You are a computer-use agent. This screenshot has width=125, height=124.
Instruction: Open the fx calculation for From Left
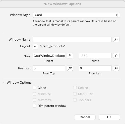[x=116, y=68]
